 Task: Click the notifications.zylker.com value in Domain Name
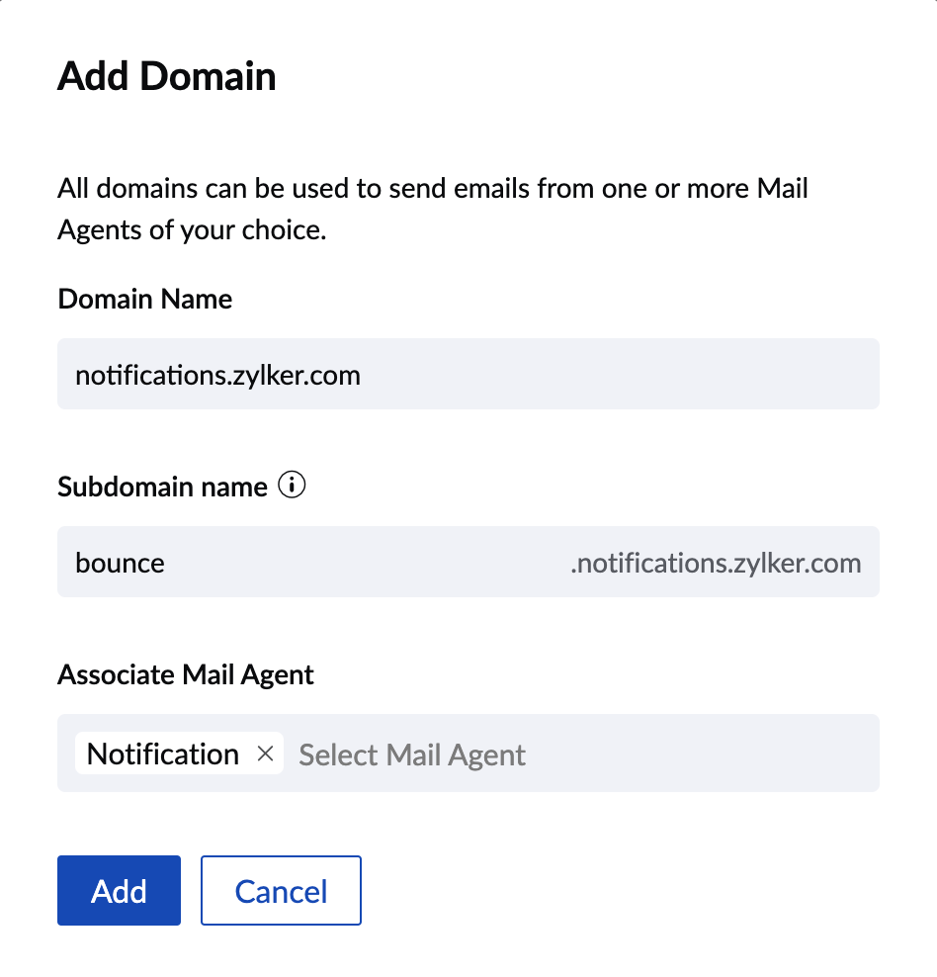(217, 376)
